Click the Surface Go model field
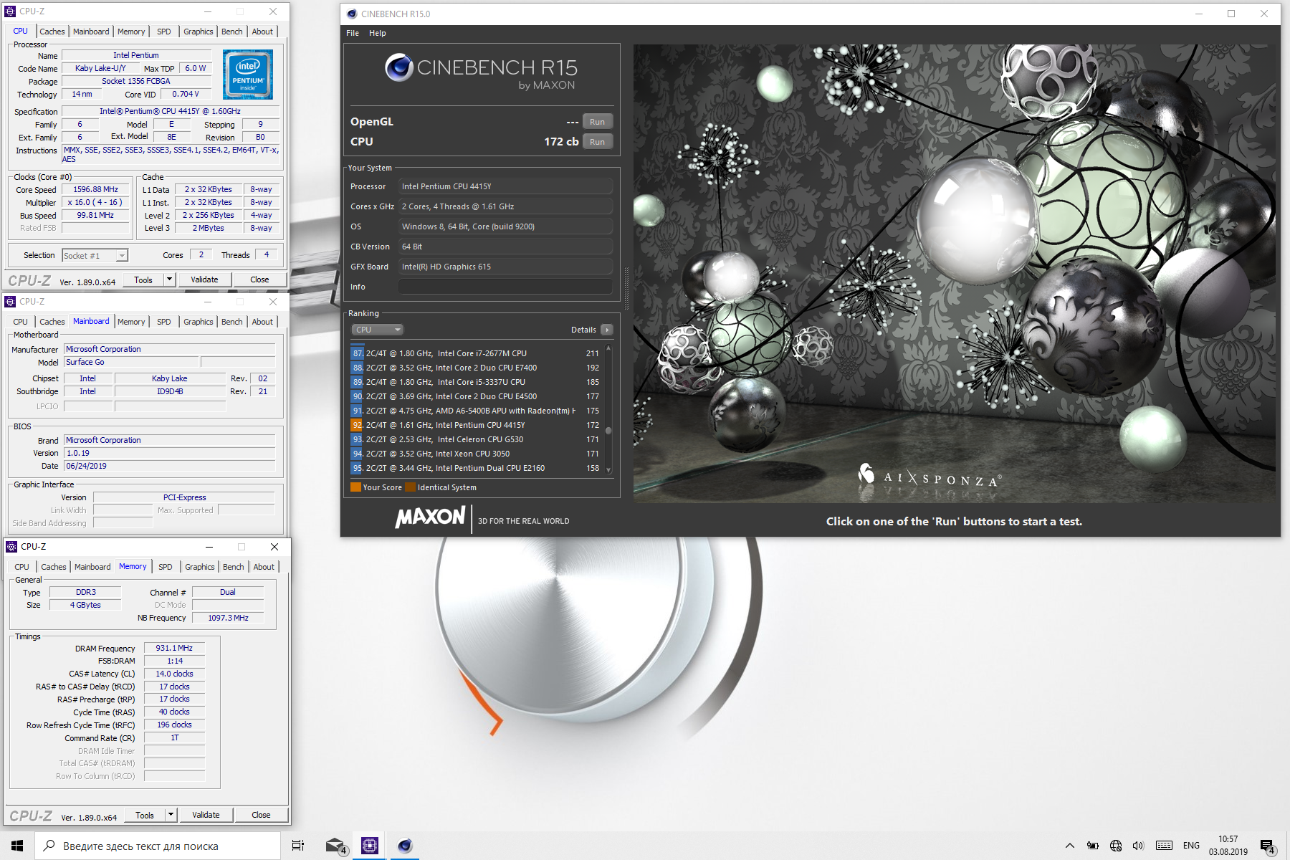The height and width of the screenshot is (860, 1290). pyautogui.click(x=131, y=362)
